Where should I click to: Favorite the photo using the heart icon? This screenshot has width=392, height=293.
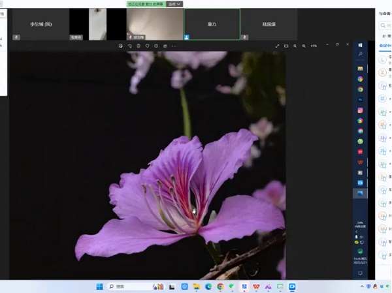(147, 46)
